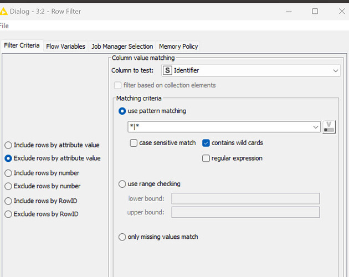Minimize the Row Filter dialog
This screenshot has height=277, width=349.
289,11
